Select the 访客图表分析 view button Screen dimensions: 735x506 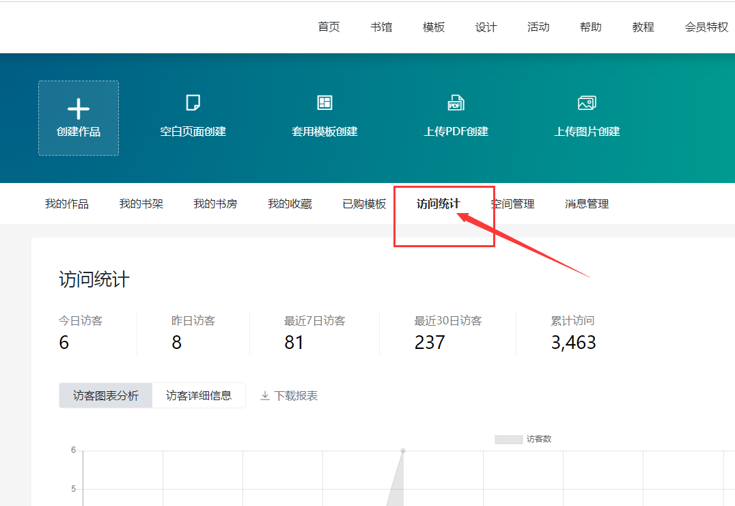pos(105,395)
